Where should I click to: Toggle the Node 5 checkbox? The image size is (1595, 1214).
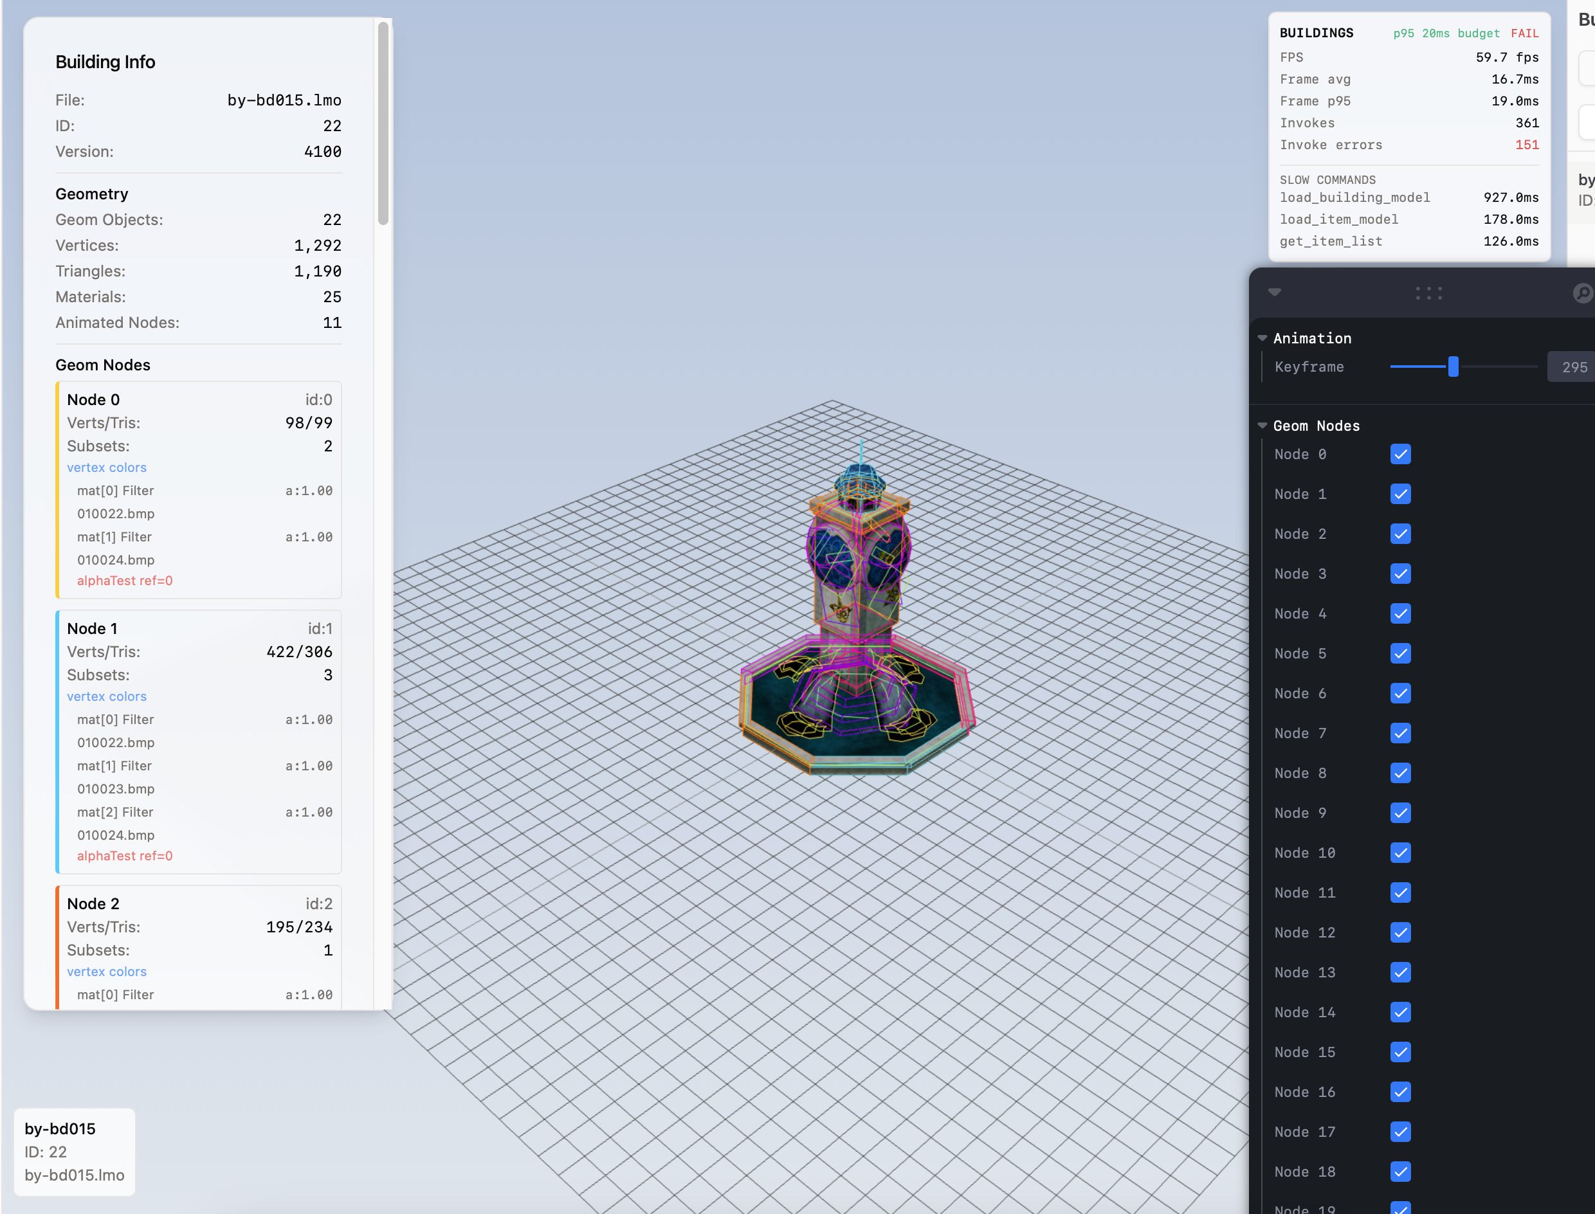click(1400, 653)
